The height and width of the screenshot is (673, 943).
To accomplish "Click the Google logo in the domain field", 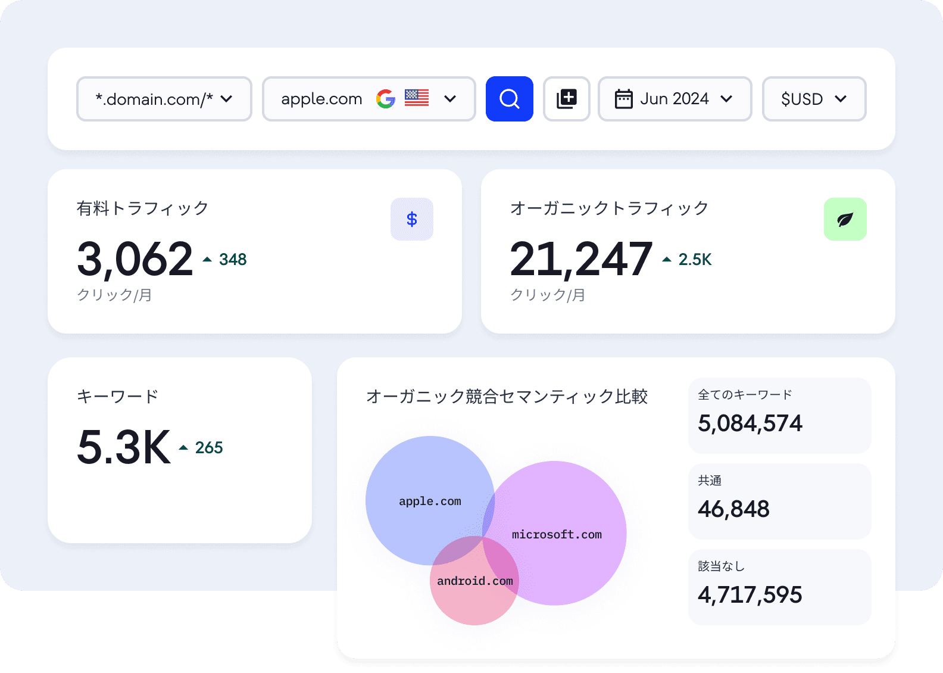I will tap(386, 99).
